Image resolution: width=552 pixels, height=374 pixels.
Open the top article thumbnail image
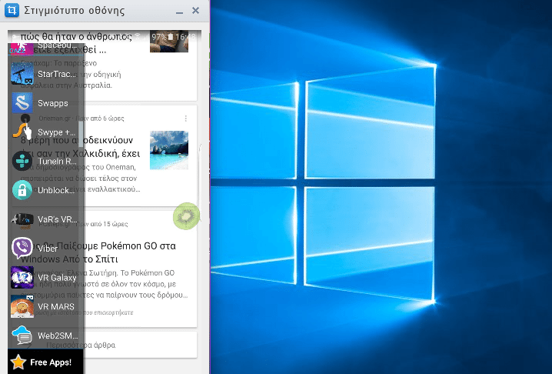pos(169,42)
